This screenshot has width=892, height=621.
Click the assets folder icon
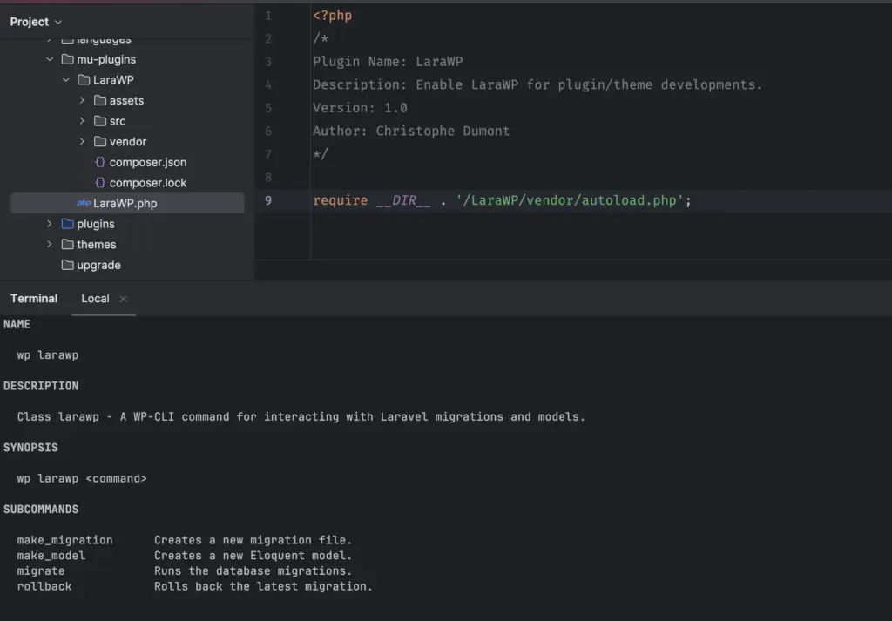pos(98,100)
